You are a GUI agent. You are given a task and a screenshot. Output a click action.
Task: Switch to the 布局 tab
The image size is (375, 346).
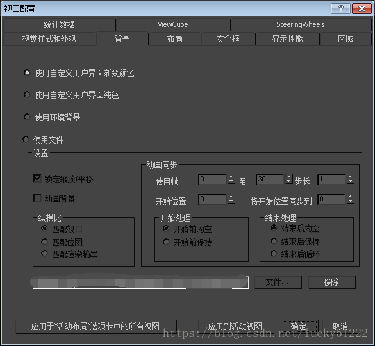[x=174, y=38]
